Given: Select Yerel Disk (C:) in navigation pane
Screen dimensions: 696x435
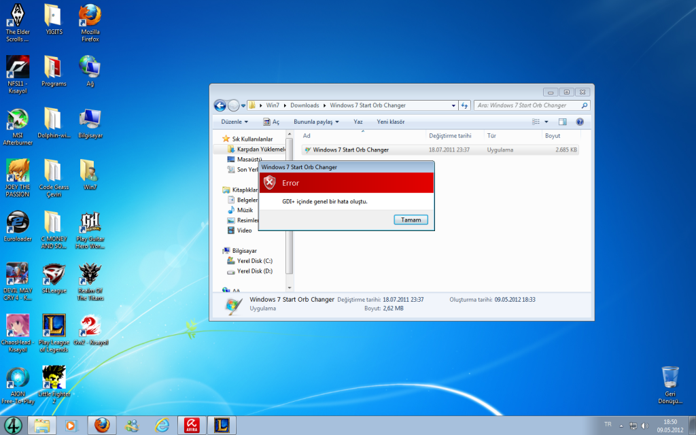Looking at the screenshot, I should pyautogui.click(x=250, y=261).
